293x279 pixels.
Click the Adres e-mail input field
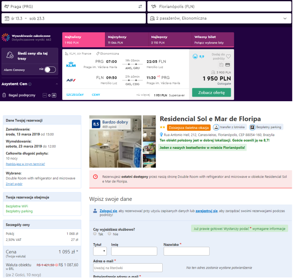(128, 267)
